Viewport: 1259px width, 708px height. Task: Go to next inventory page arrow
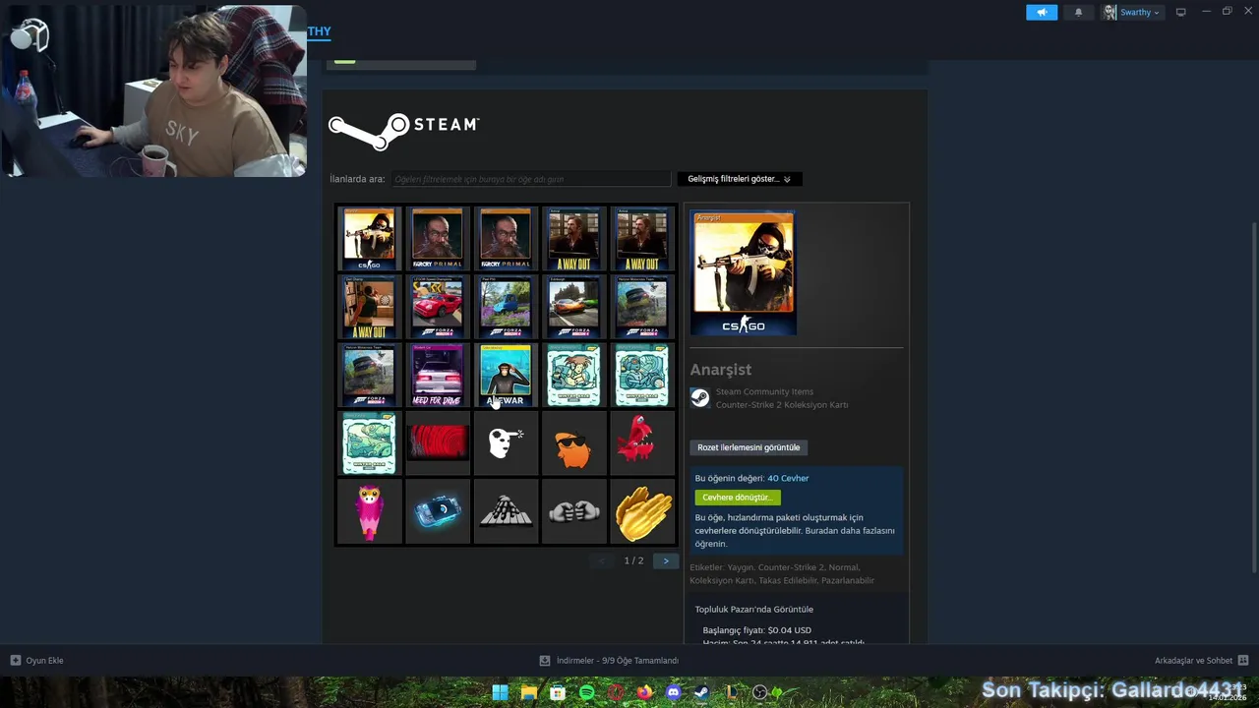(666, 560)
